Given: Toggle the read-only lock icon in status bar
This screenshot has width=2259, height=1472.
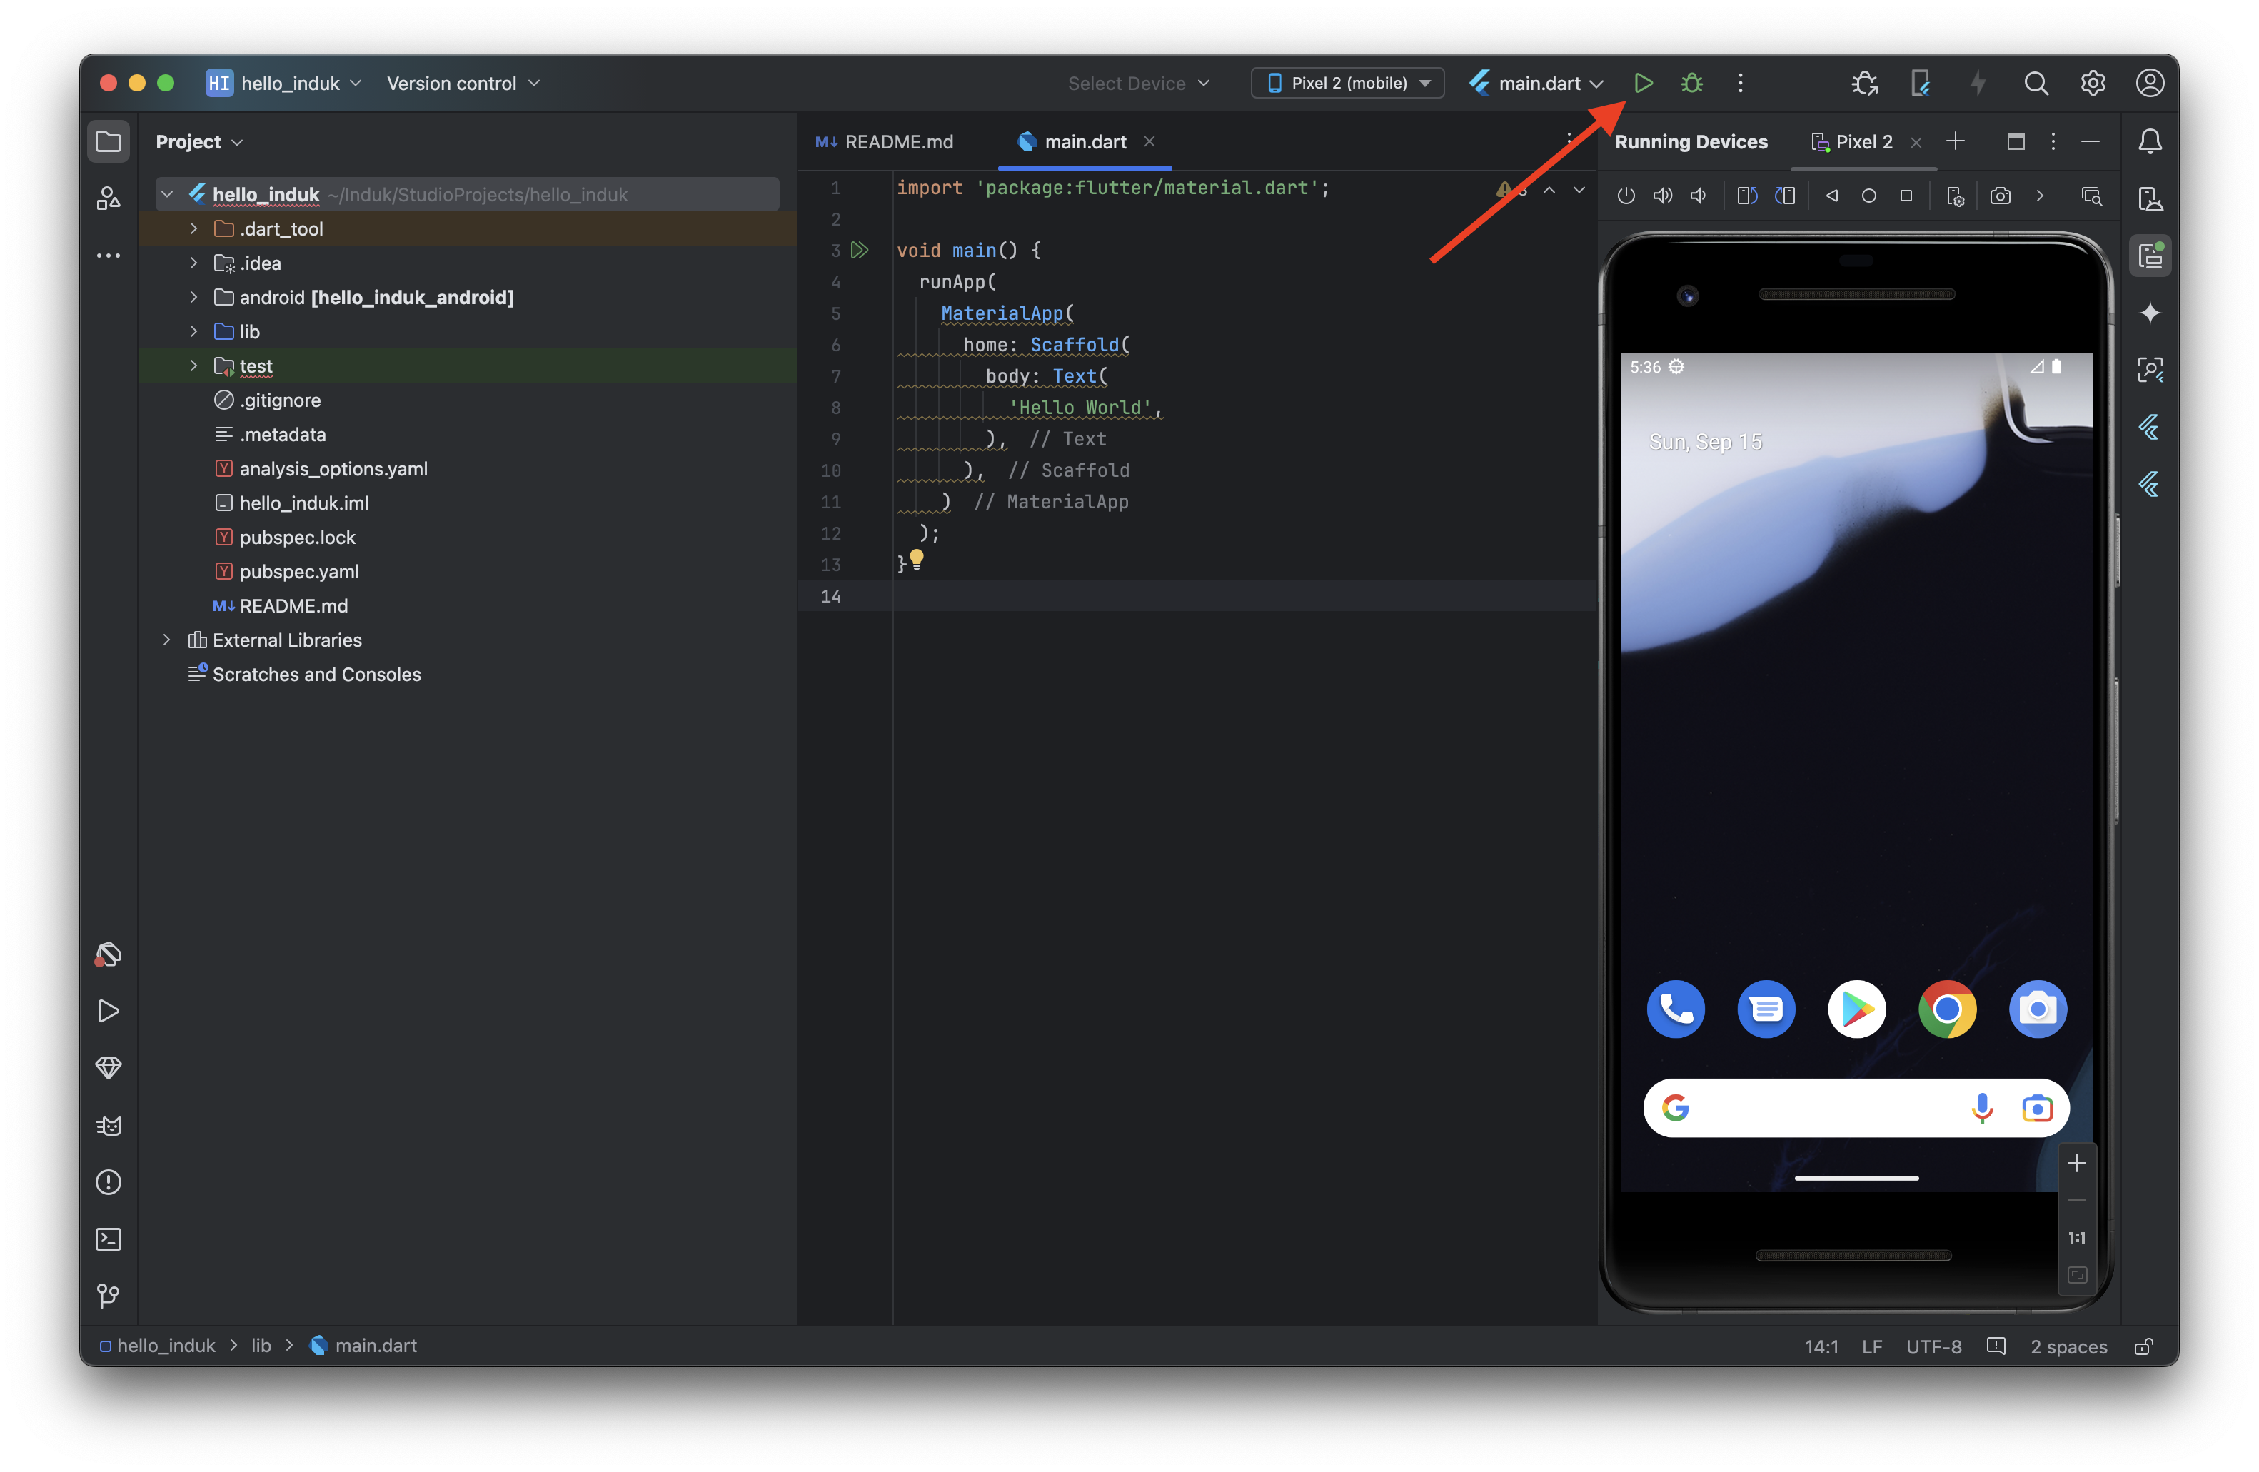Looking at the screenshot, I should (x=2143, y=1346).
